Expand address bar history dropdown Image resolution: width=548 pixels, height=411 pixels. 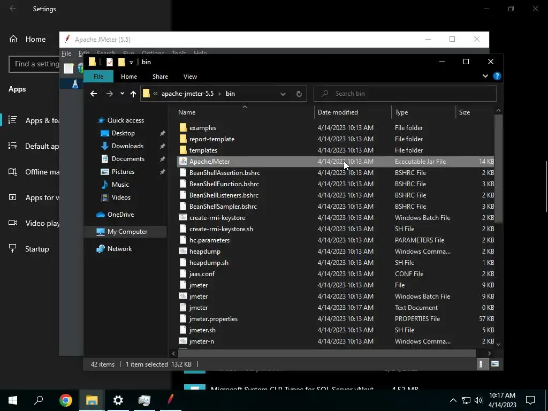(283, 94)
